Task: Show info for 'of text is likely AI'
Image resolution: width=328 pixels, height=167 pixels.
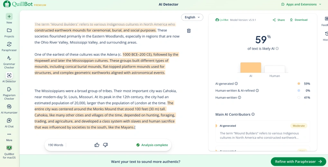Action: pyautogui.click(x=277, y=49)
